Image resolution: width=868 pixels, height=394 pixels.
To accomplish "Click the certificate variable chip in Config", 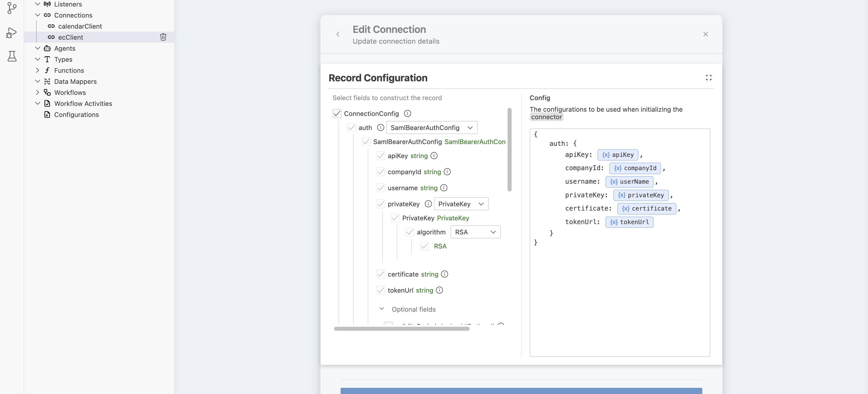I will [x=647, y=209].
